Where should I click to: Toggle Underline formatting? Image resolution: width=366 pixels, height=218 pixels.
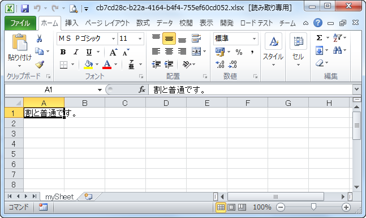89,52
